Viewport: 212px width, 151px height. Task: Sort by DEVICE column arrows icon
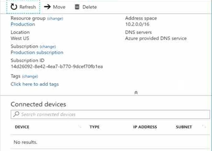tap(80, 127)
